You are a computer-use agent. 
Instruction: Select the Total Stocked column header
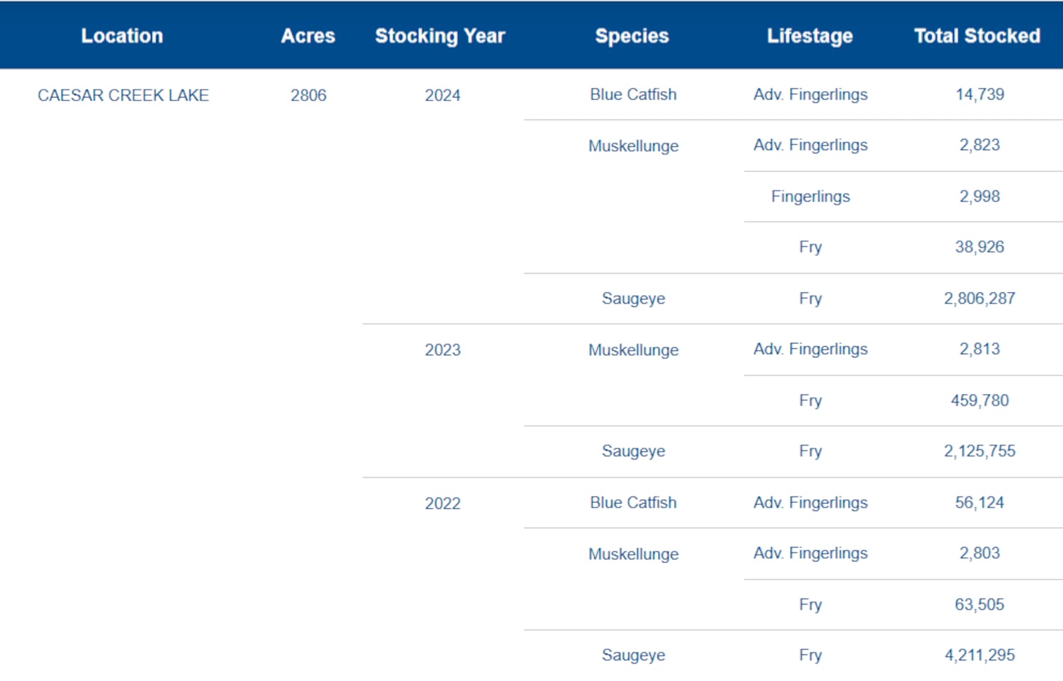pyautogui.click(x=977, y=36)
